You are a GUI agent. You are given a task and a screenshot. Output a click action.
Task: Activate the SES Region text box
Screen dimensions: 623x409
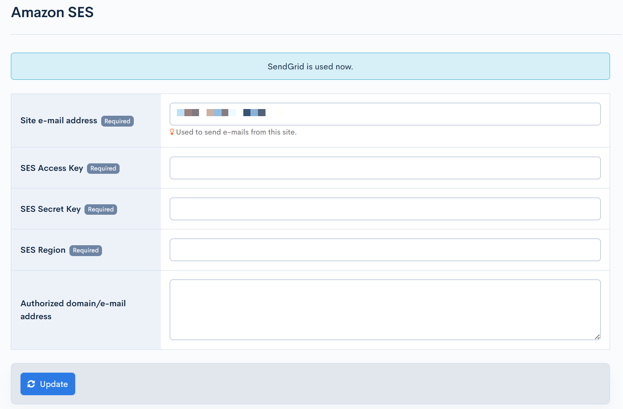pos(385,250)
